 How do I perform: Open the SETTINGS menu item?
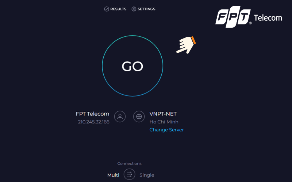tap(146, 9)
